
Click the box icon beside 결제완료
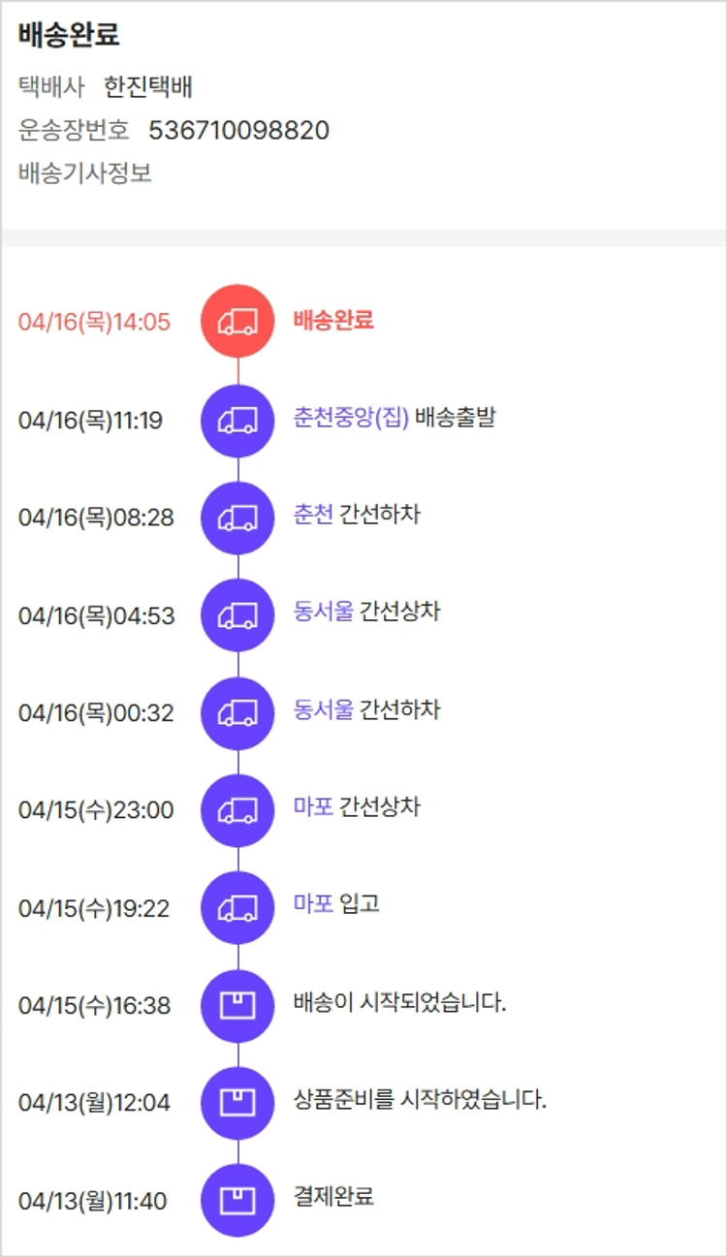tap(237, 1201)
